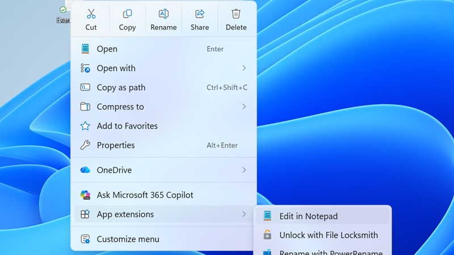Choose Edit in Notepad
Viewport: 454px width, 255px height.
(322, 216)
